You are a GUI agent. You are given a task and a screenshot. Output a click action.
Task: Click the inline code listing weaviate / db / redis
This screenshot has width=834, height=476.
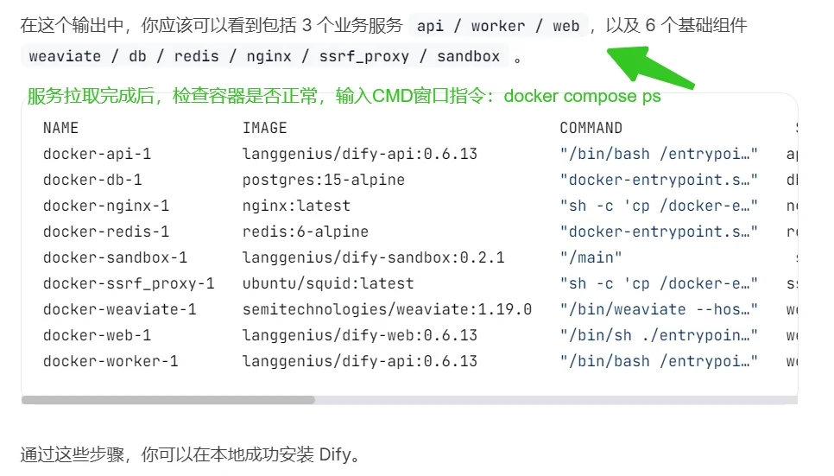(x=264, y=56)
